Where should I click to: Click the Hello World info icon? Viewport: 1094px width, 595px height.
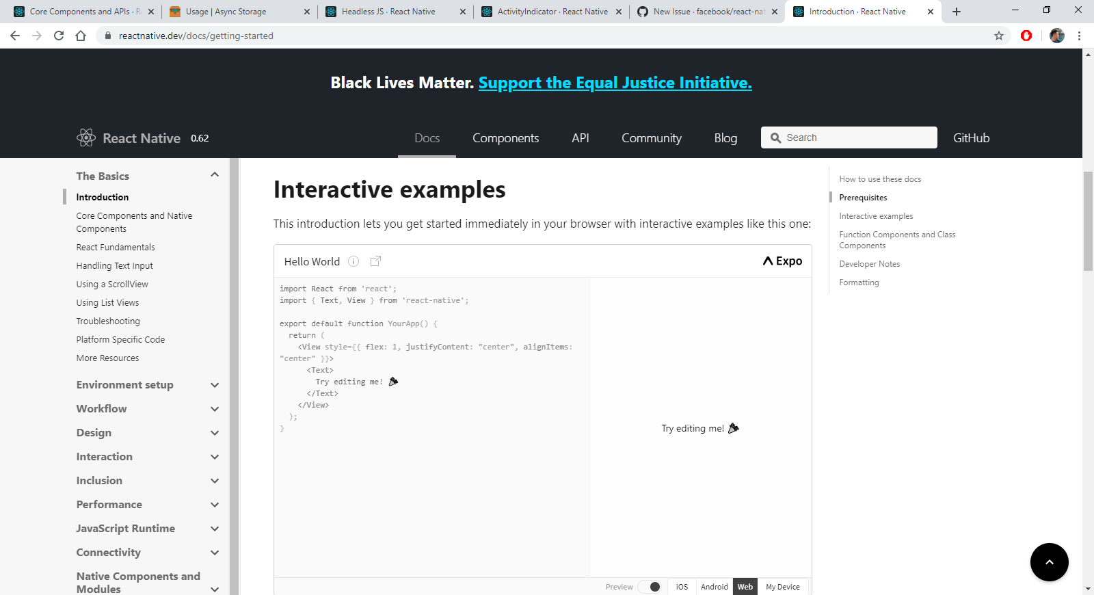353,261
